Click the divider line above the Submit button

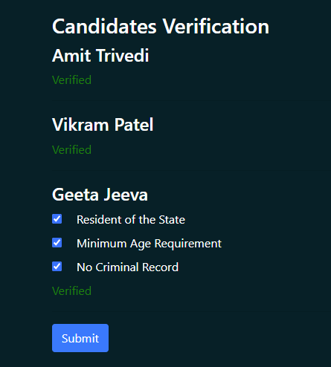pyautogui.click(x=191, y=311)
